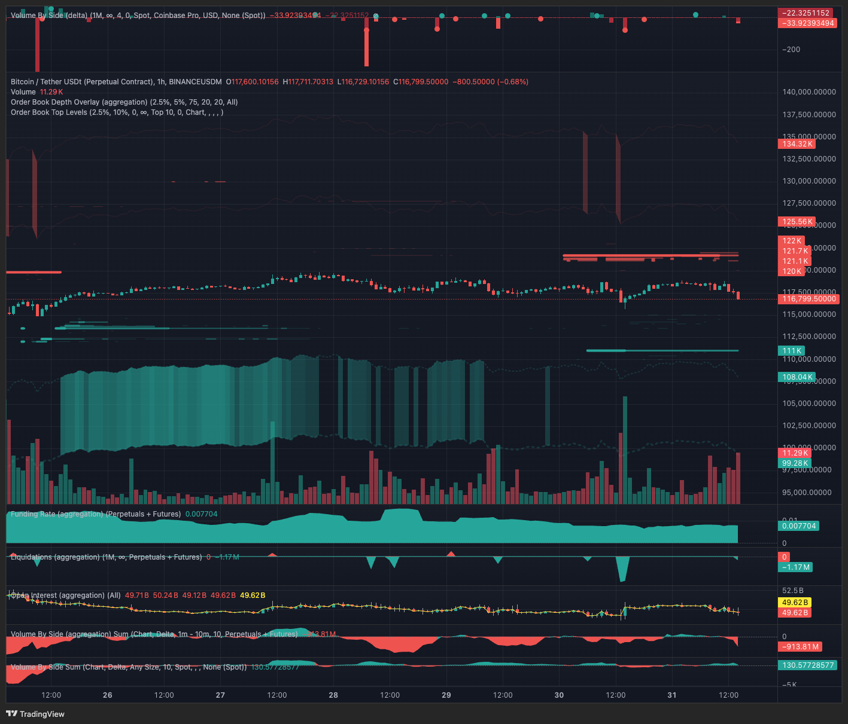Viewport: 848px width, 724px height.
Task: Click the date label 29 on time axis
Action: [446, 695]
